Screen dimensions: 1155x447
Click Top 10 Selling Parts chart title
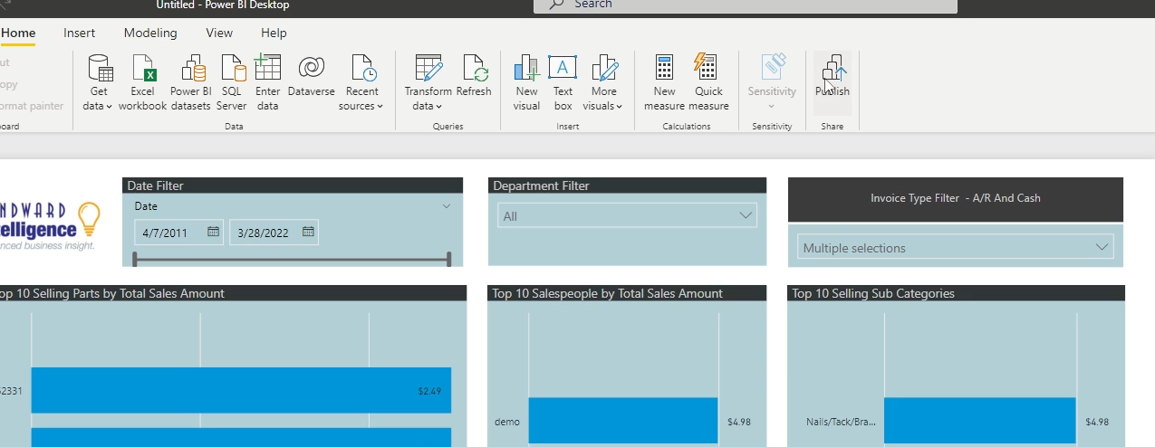coord(111,293)
